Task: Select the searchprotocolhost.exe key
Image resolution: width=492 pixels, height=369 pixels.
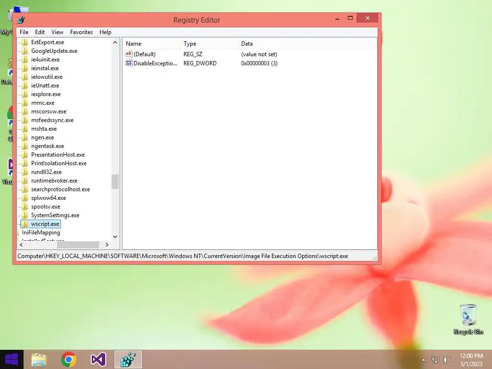Action: coord(60,189)
